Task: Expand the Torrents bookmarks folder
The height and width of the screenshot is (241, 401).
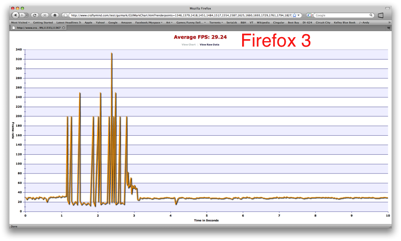Action: [x=216, y=23]
